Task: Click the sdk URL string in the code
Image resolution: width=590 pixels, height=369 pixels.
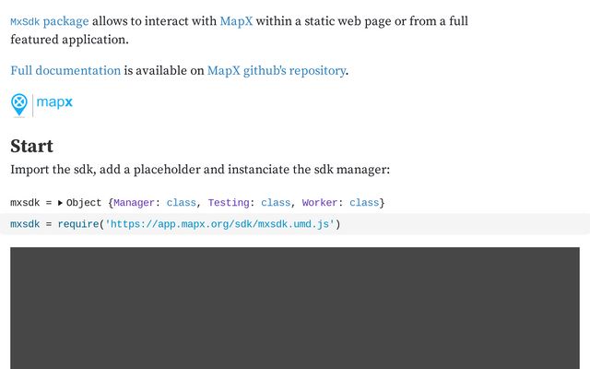Action: coord(219,224)
